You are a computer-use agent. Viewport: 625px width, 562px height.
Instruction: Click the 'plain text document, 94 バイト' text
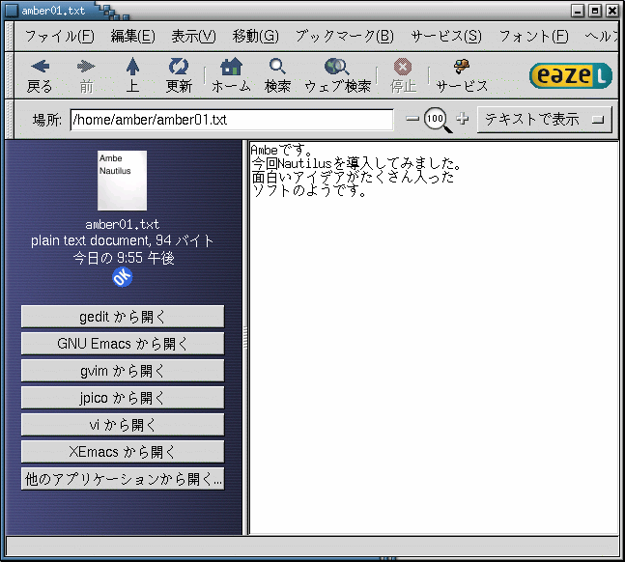click(x=123, y=240)
